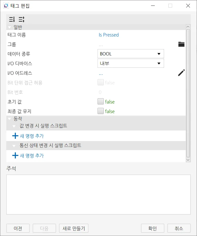Click plus icon under 값 변경 시 실행 스크립트
Screen dimensions: 197x236
point(15,136)
